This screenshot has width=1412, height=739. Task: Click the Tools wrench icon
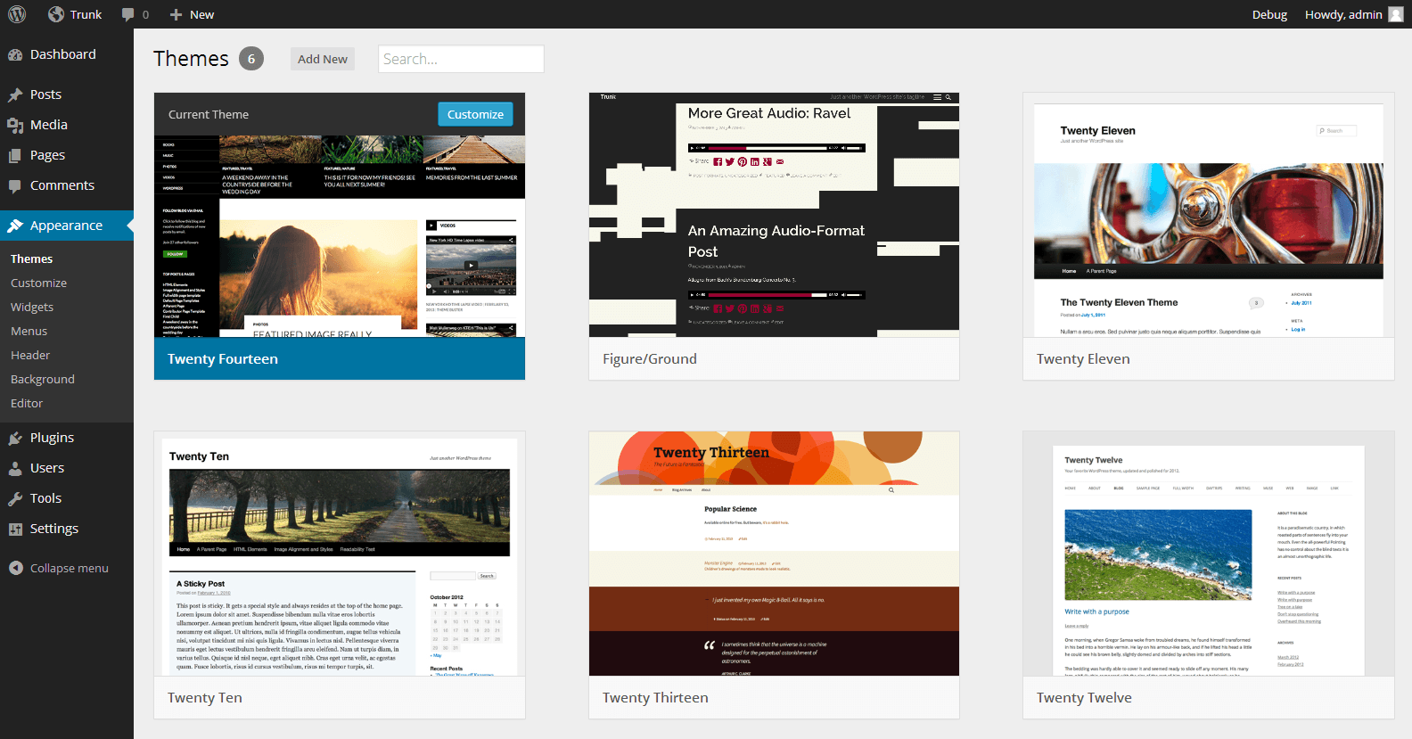(15, 498)
